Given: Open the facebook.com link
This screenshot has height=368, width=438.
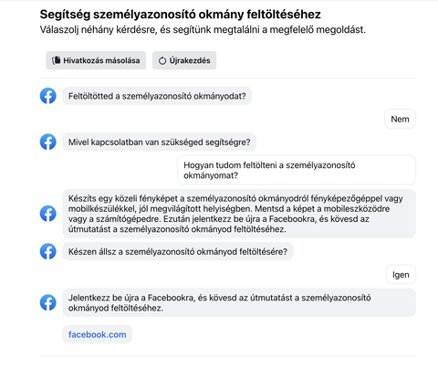Looking at the screenshot, I should point(98,334).
